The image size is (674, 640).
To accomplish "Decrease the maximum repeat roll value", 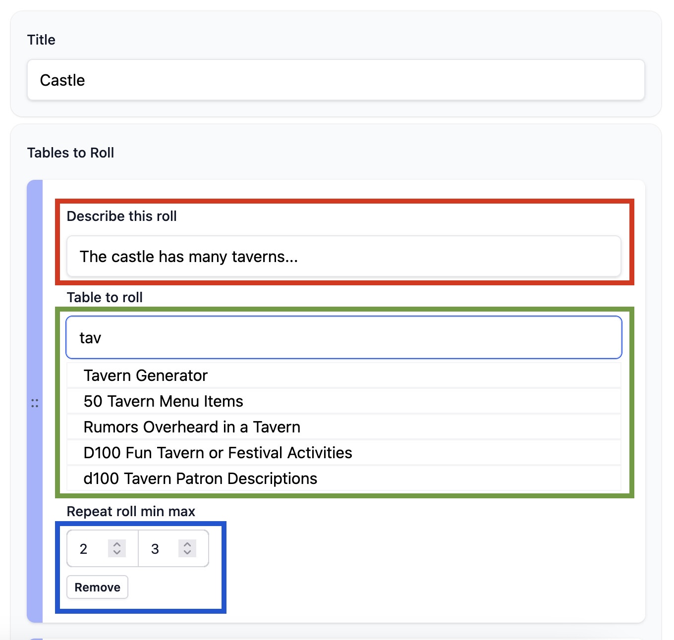I will click(x=187, y=552).
